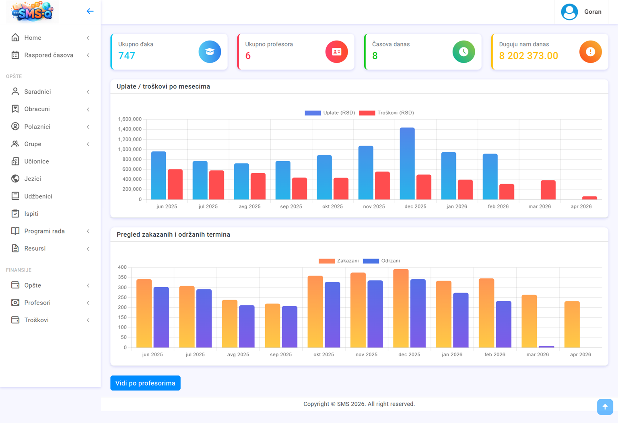Expand the Saradnici chevron
The width and height of the screenshot is (618, 423).
pyautogui.click(x=88, y=92)
